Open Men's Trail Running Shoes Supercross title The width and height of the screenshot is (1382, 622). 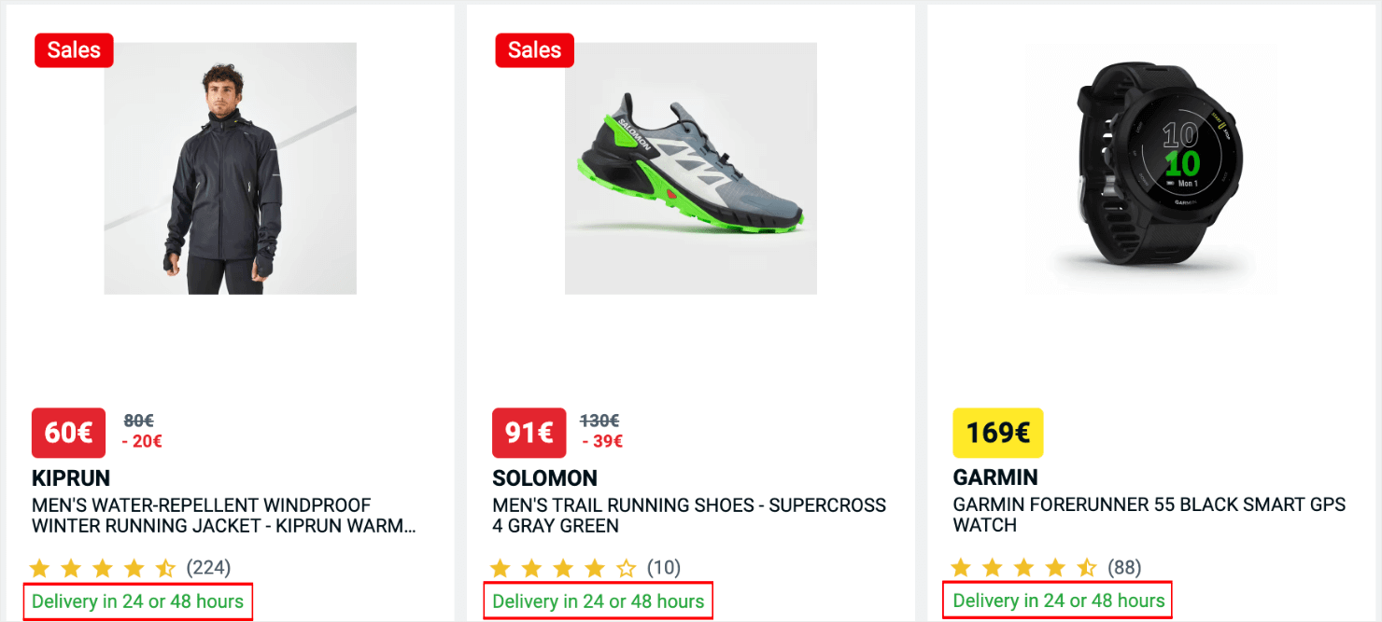[x=688, y=516]
